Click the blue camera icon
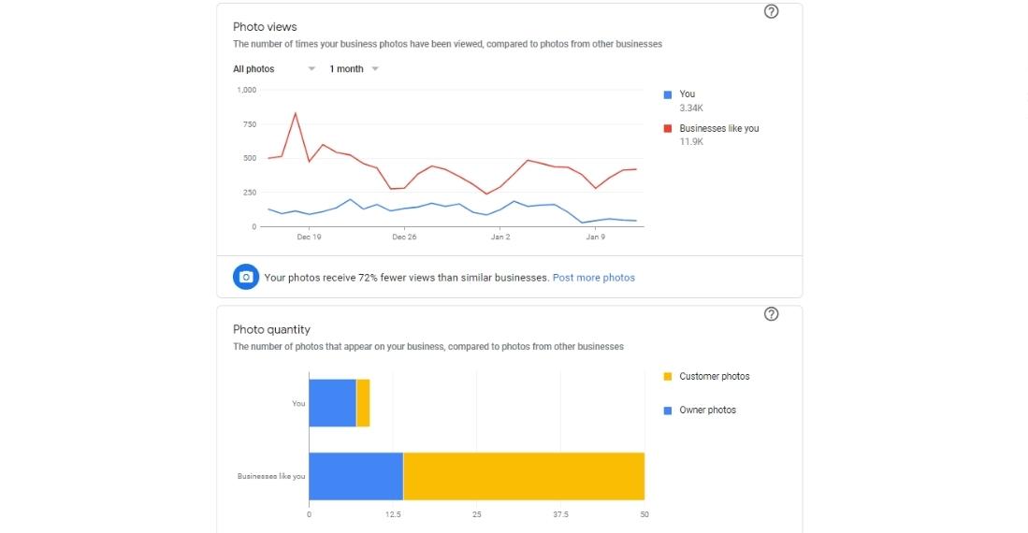The image size is (1028, 533). 246,278
